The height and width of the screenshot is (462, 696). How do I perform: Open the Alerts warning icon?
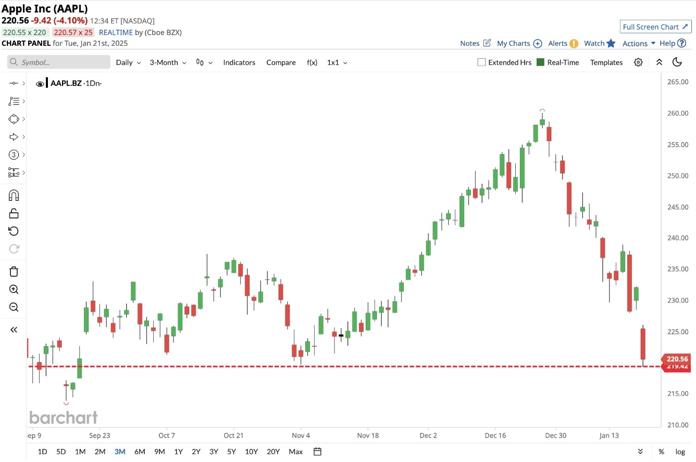point(574,44)
